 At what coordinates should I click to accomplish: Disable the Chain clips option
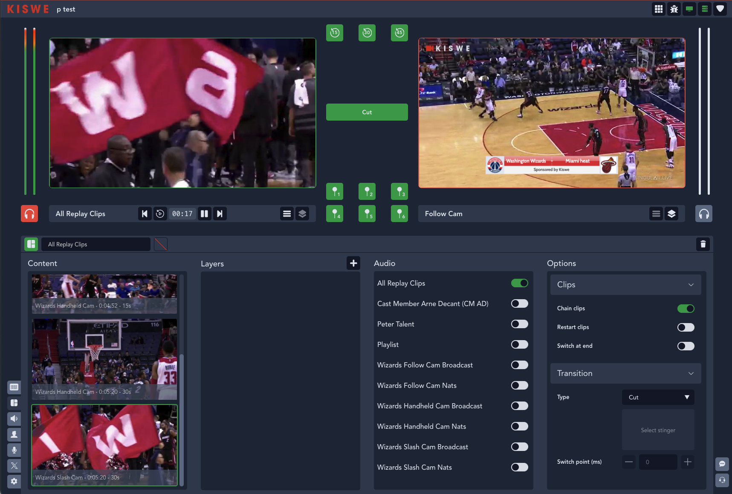click(x=686, y=309)
